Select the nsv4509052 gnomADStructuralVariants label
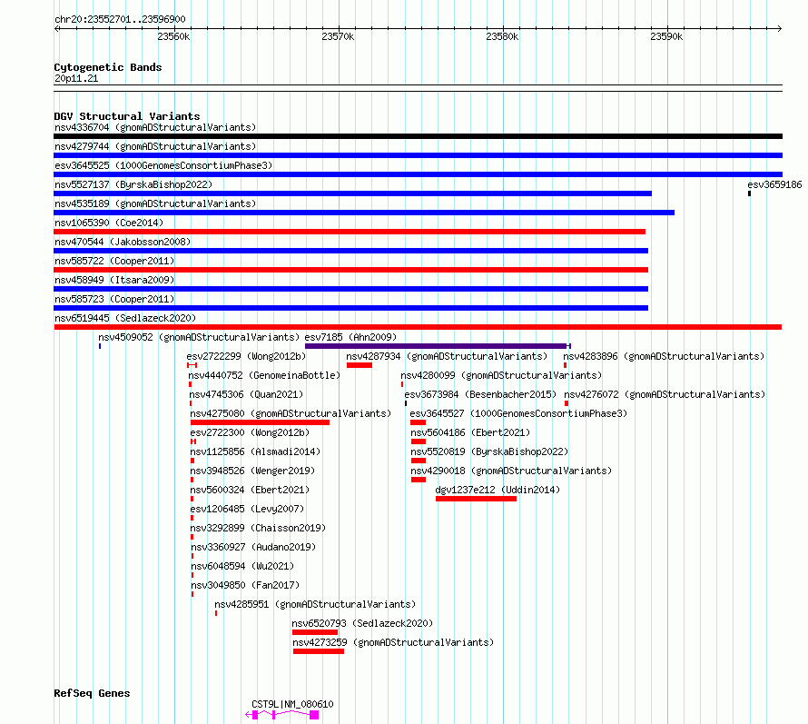Viewport: 808px width, 724px height. pyautogui.click(x=199, y=337)
